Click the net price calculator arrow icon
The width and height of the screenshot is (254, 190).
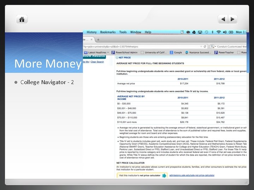click(164, 176)
